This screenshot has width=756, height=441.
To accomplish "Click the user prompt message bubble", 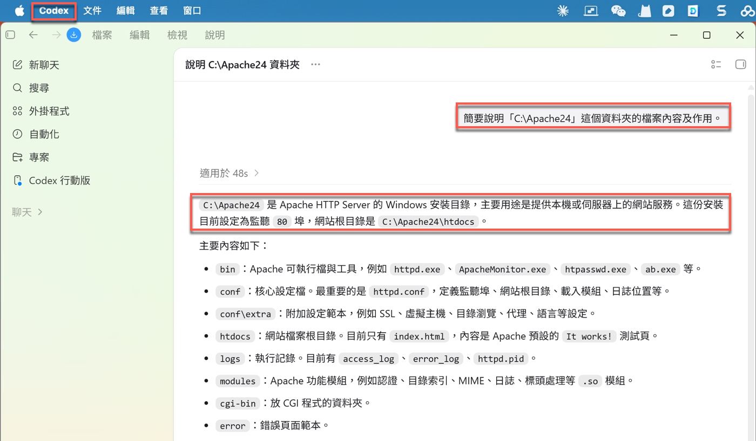I will [x=593, y=118].
